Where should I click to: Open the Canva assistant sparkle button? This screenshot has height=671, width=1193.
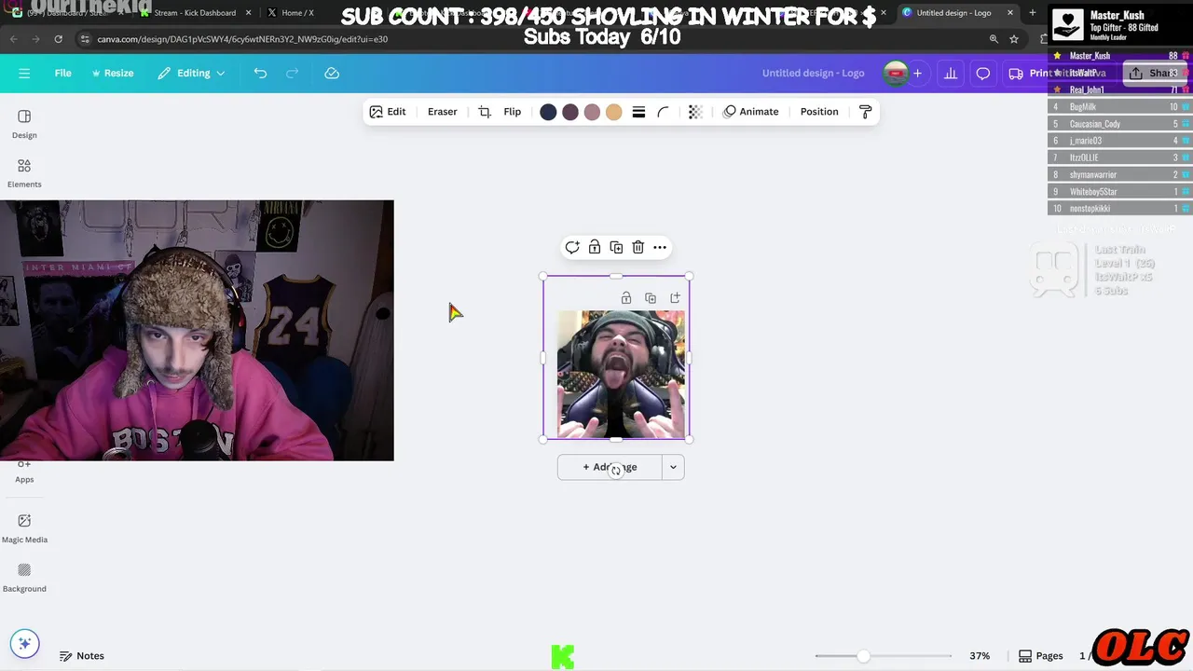(x=24, y=643)
